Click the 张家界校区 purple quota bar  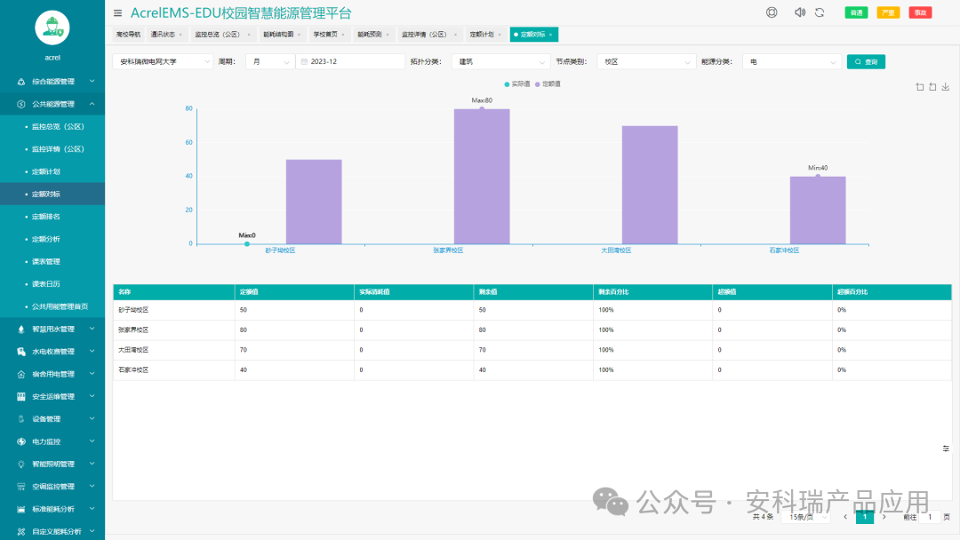point(482,176)
